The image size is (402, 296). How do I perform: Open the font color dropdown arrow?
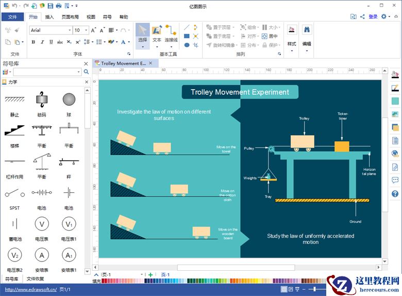click(129, 42)
